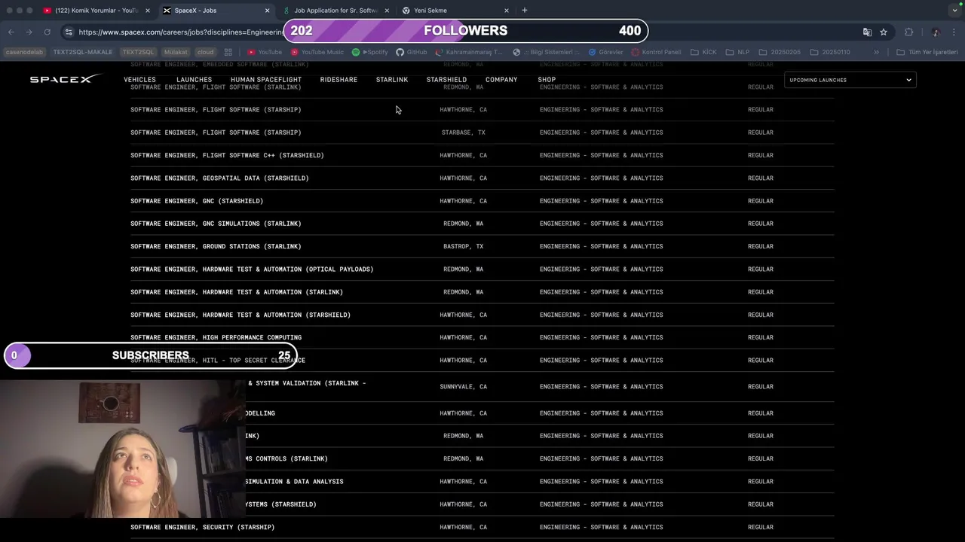Open the Starlink menu item
This screenshot has height=542, width=965.
click(x=392, y=80)
